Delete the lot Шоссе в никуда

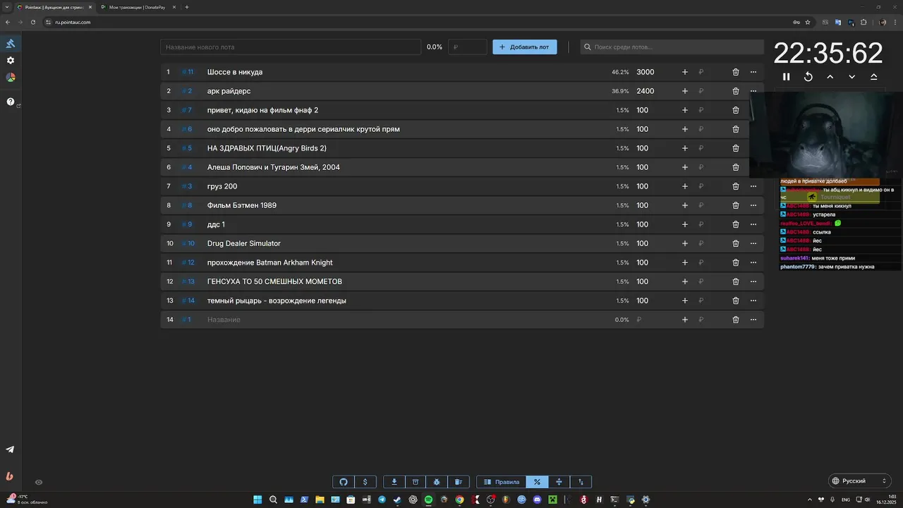pos(736,72)
